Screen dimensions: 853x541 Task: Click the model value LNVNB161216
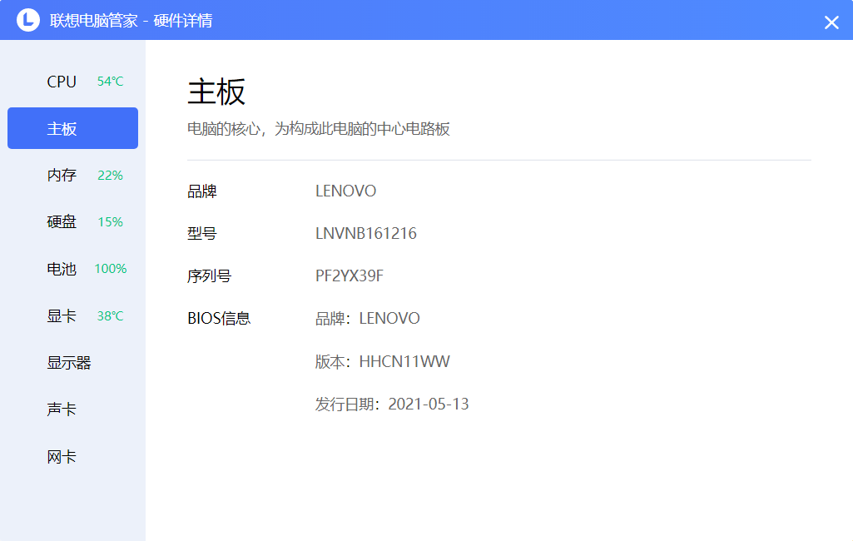pyautogui.click(x=366, y=234)
